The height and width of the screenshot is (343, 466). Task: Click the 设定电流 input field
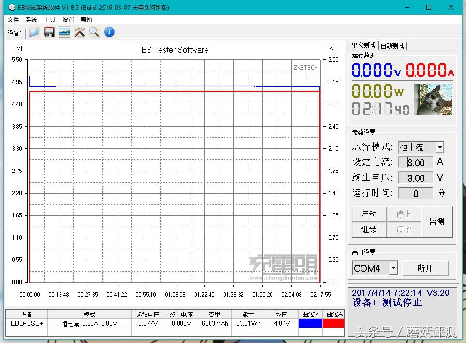(x=416, y=163)
